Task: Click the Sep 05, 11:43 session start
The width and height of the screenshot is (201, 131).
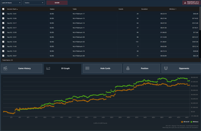Action: (x=12, y=46)
